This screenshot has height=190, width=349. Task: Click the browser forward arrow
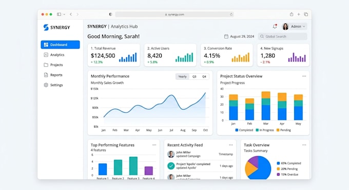(x=77, y=14)
